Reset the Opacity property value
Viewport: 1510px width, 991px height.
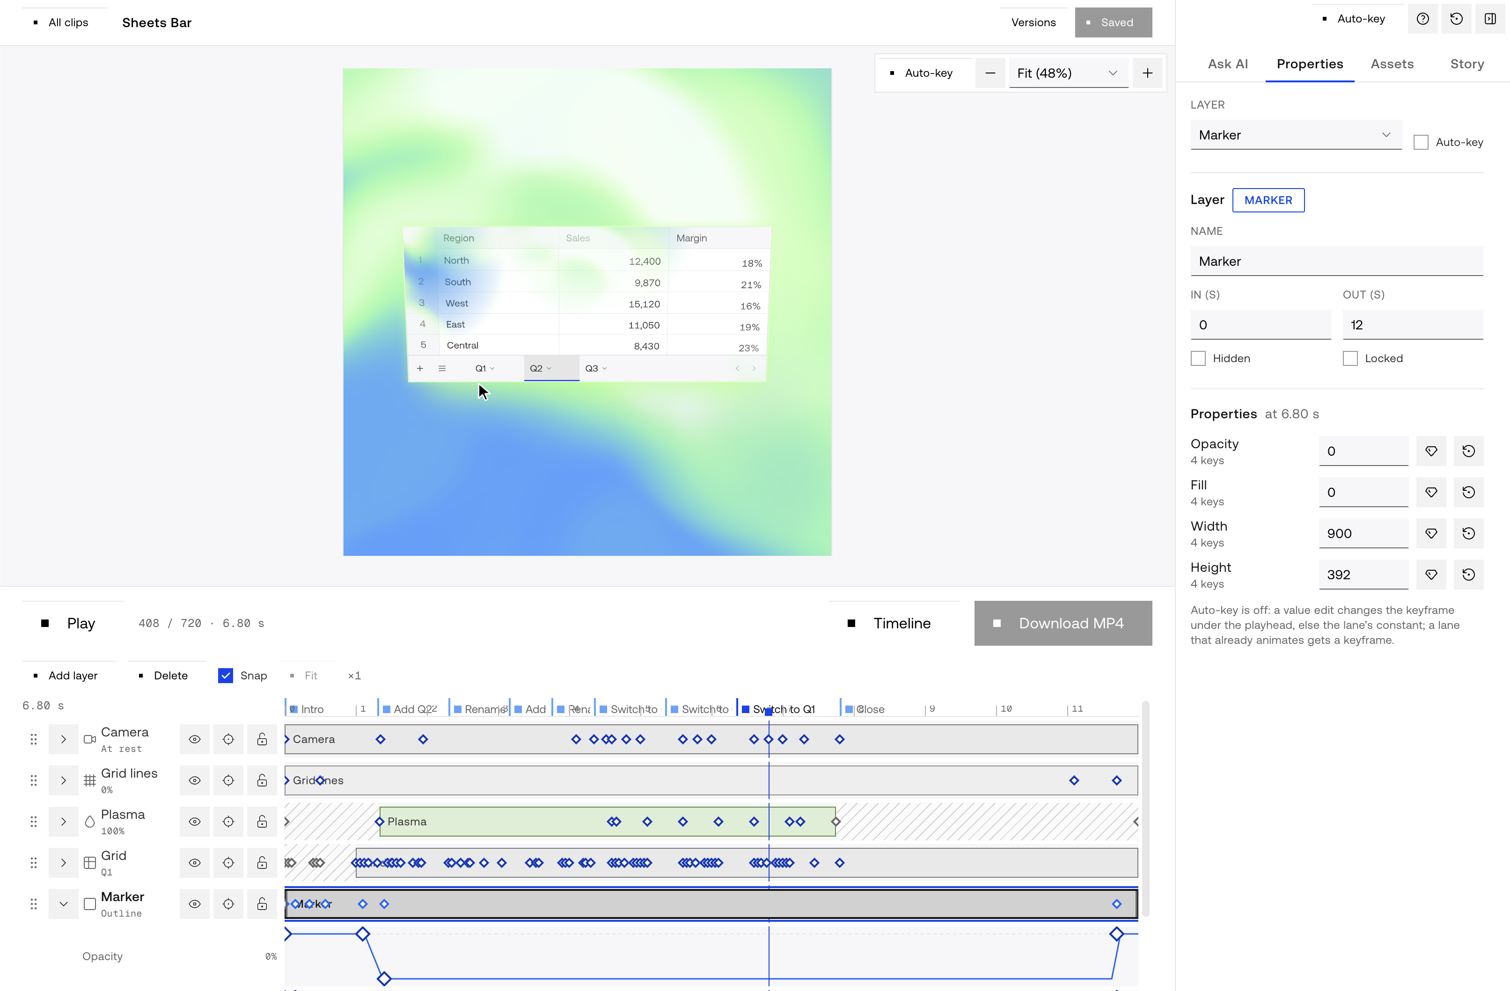point(1468,451)
